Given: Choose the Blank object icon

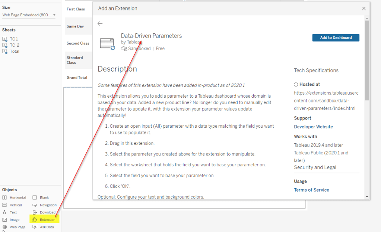Looking at the screenshot, I should (35, 198).
